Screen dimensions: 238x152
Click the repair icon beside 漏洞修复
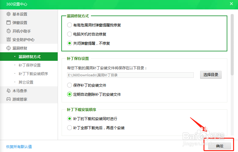tap(9, 48)
